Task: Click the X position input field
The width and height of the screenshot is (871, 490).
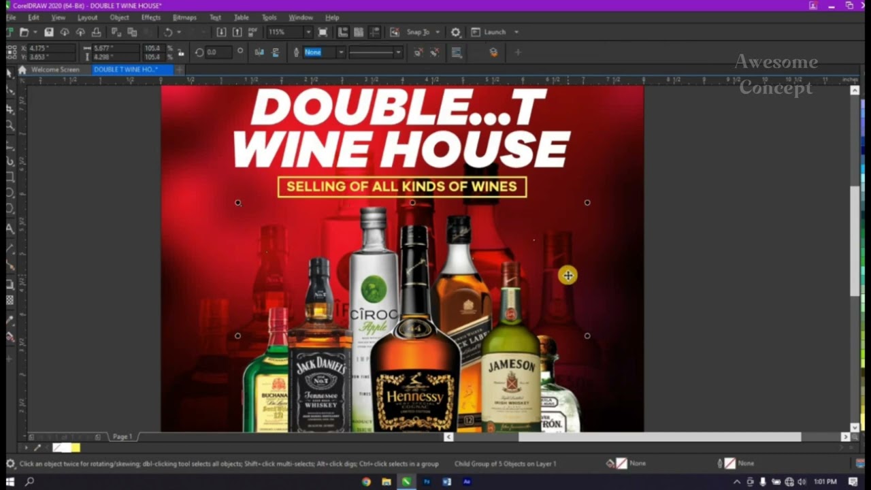Action: pyautogui.click(x=51, y=48)
